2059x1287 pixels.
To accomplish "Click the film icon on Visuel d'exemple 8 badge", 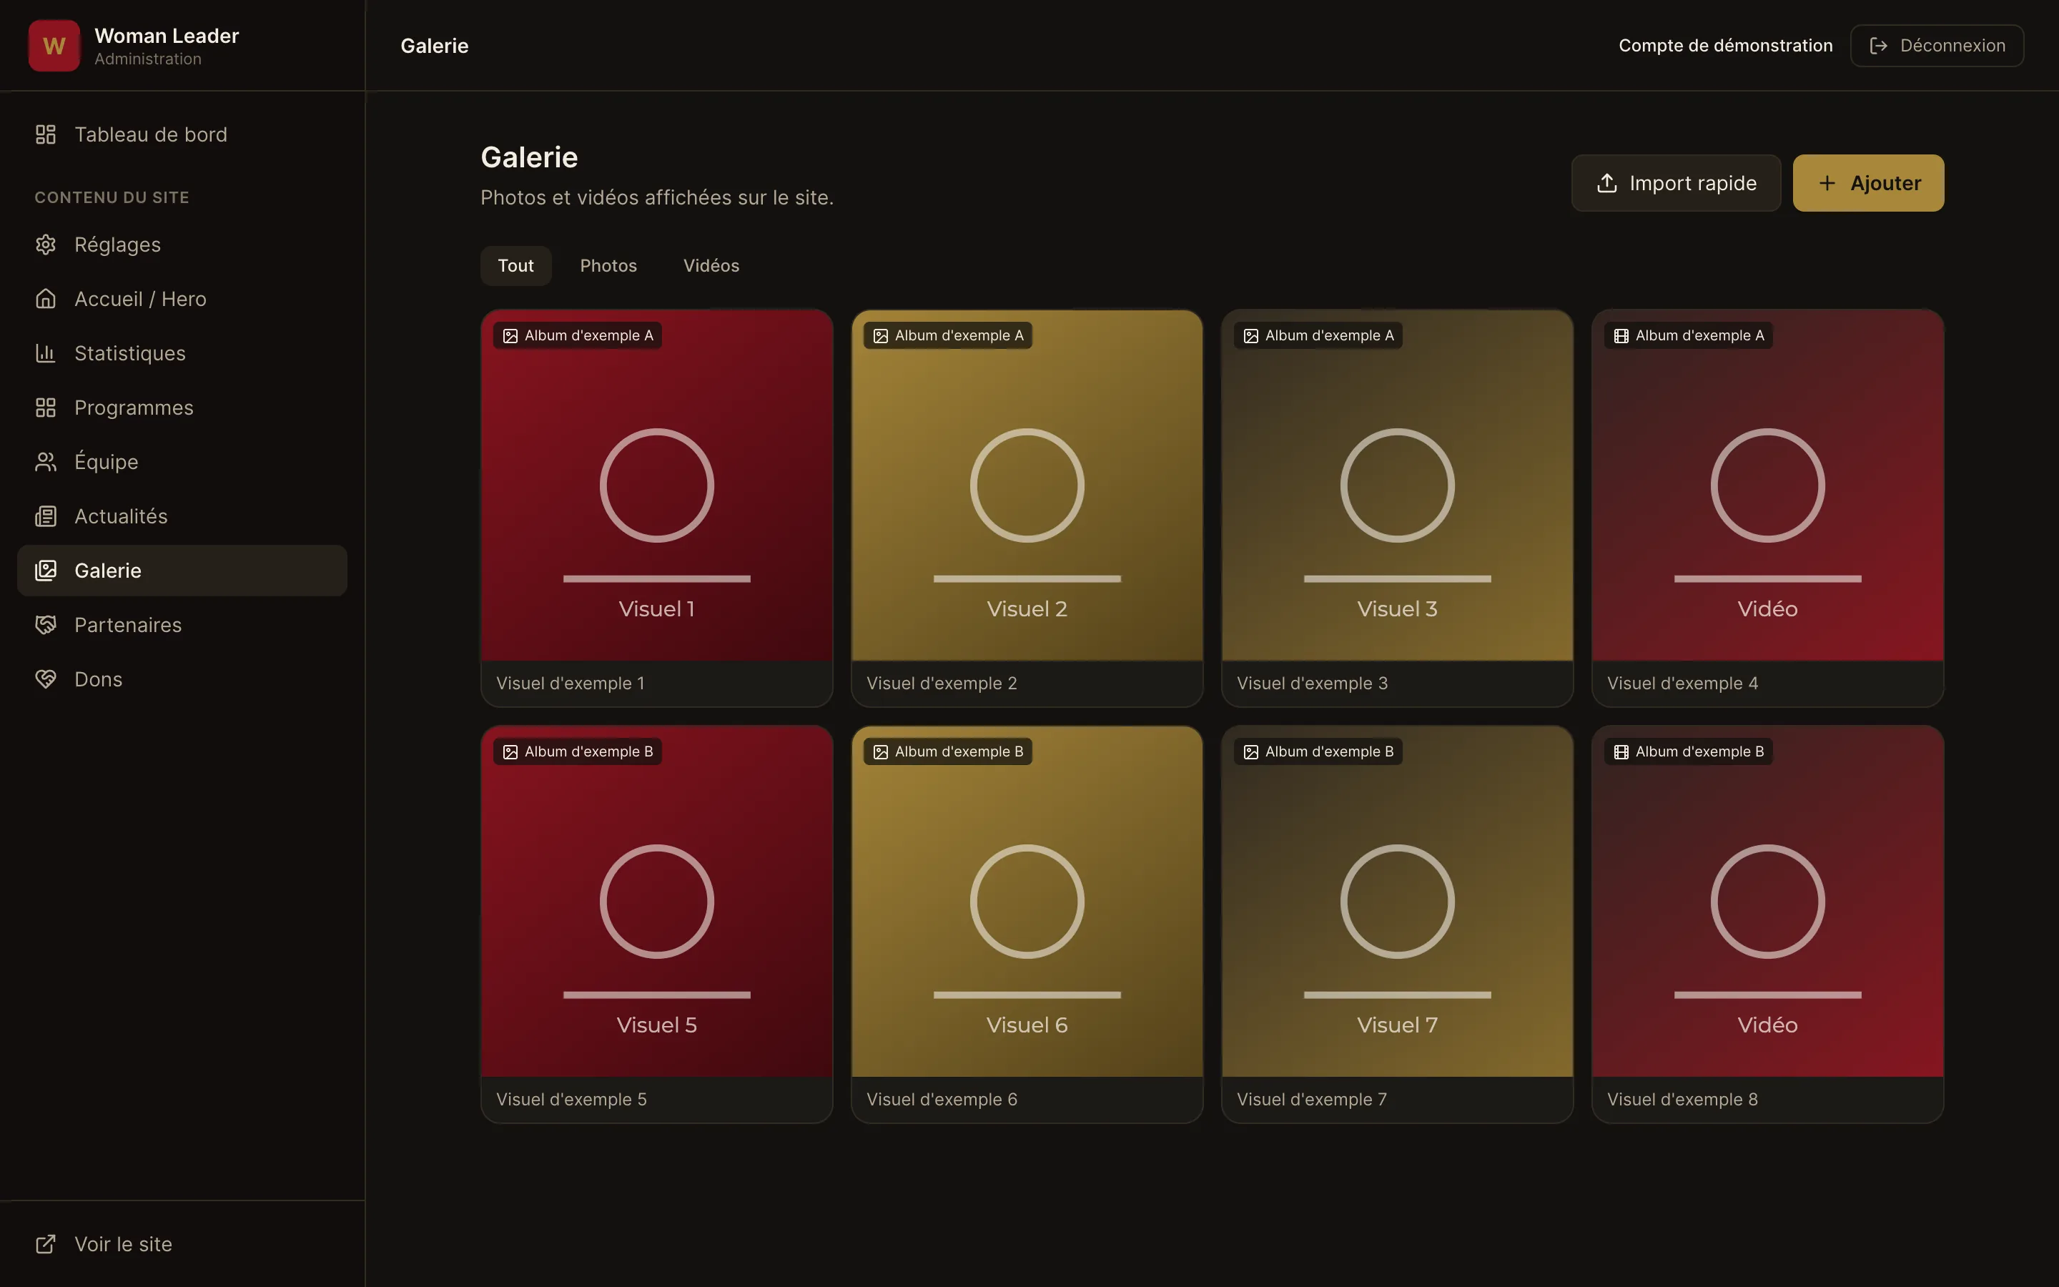I will [x=1621, y=752].
